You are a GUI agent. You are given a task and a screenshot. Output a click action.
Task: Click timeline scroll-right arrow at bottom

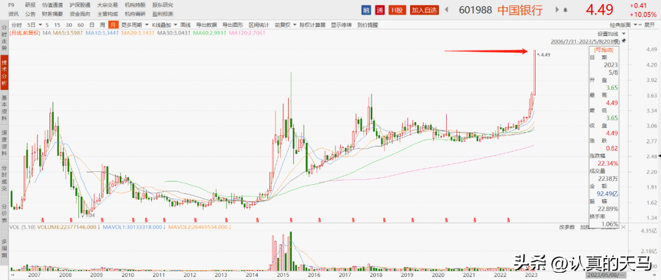coord(654,274)
